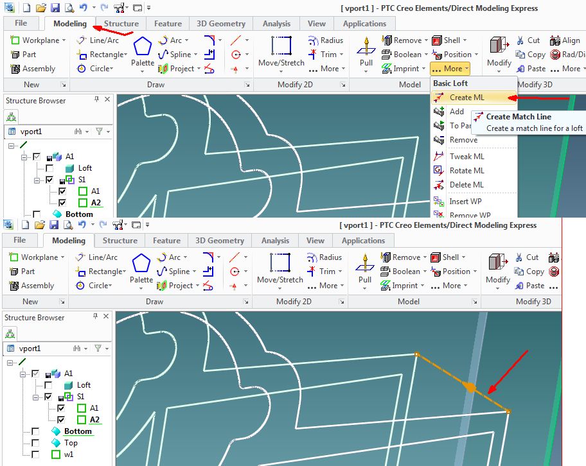Open Modify 2D More dropdown in lower screenshot
586x466 pixels.
(325, 286)
